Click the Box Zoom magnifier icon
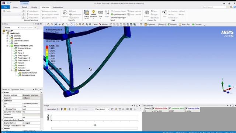Screen dimensions: 236x133 click(83, 24)
